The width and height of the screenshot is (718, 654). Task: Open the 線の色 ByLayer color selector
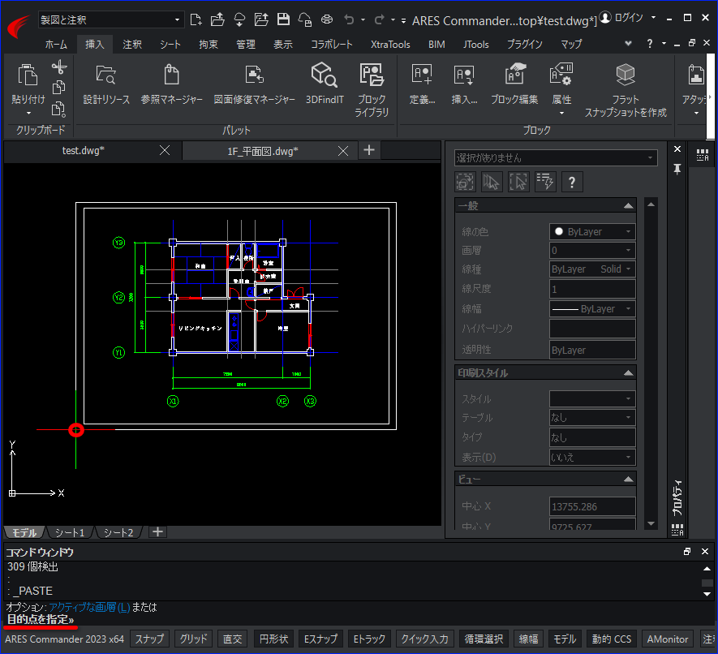(591, 232)
